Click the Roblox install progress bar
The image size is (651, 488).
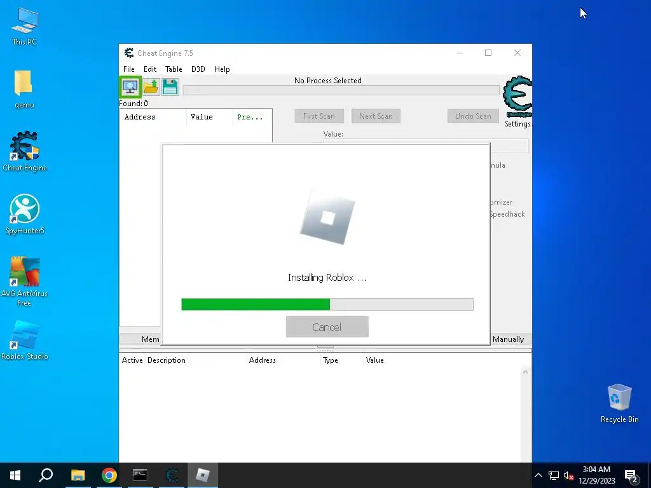click(327, 304)
